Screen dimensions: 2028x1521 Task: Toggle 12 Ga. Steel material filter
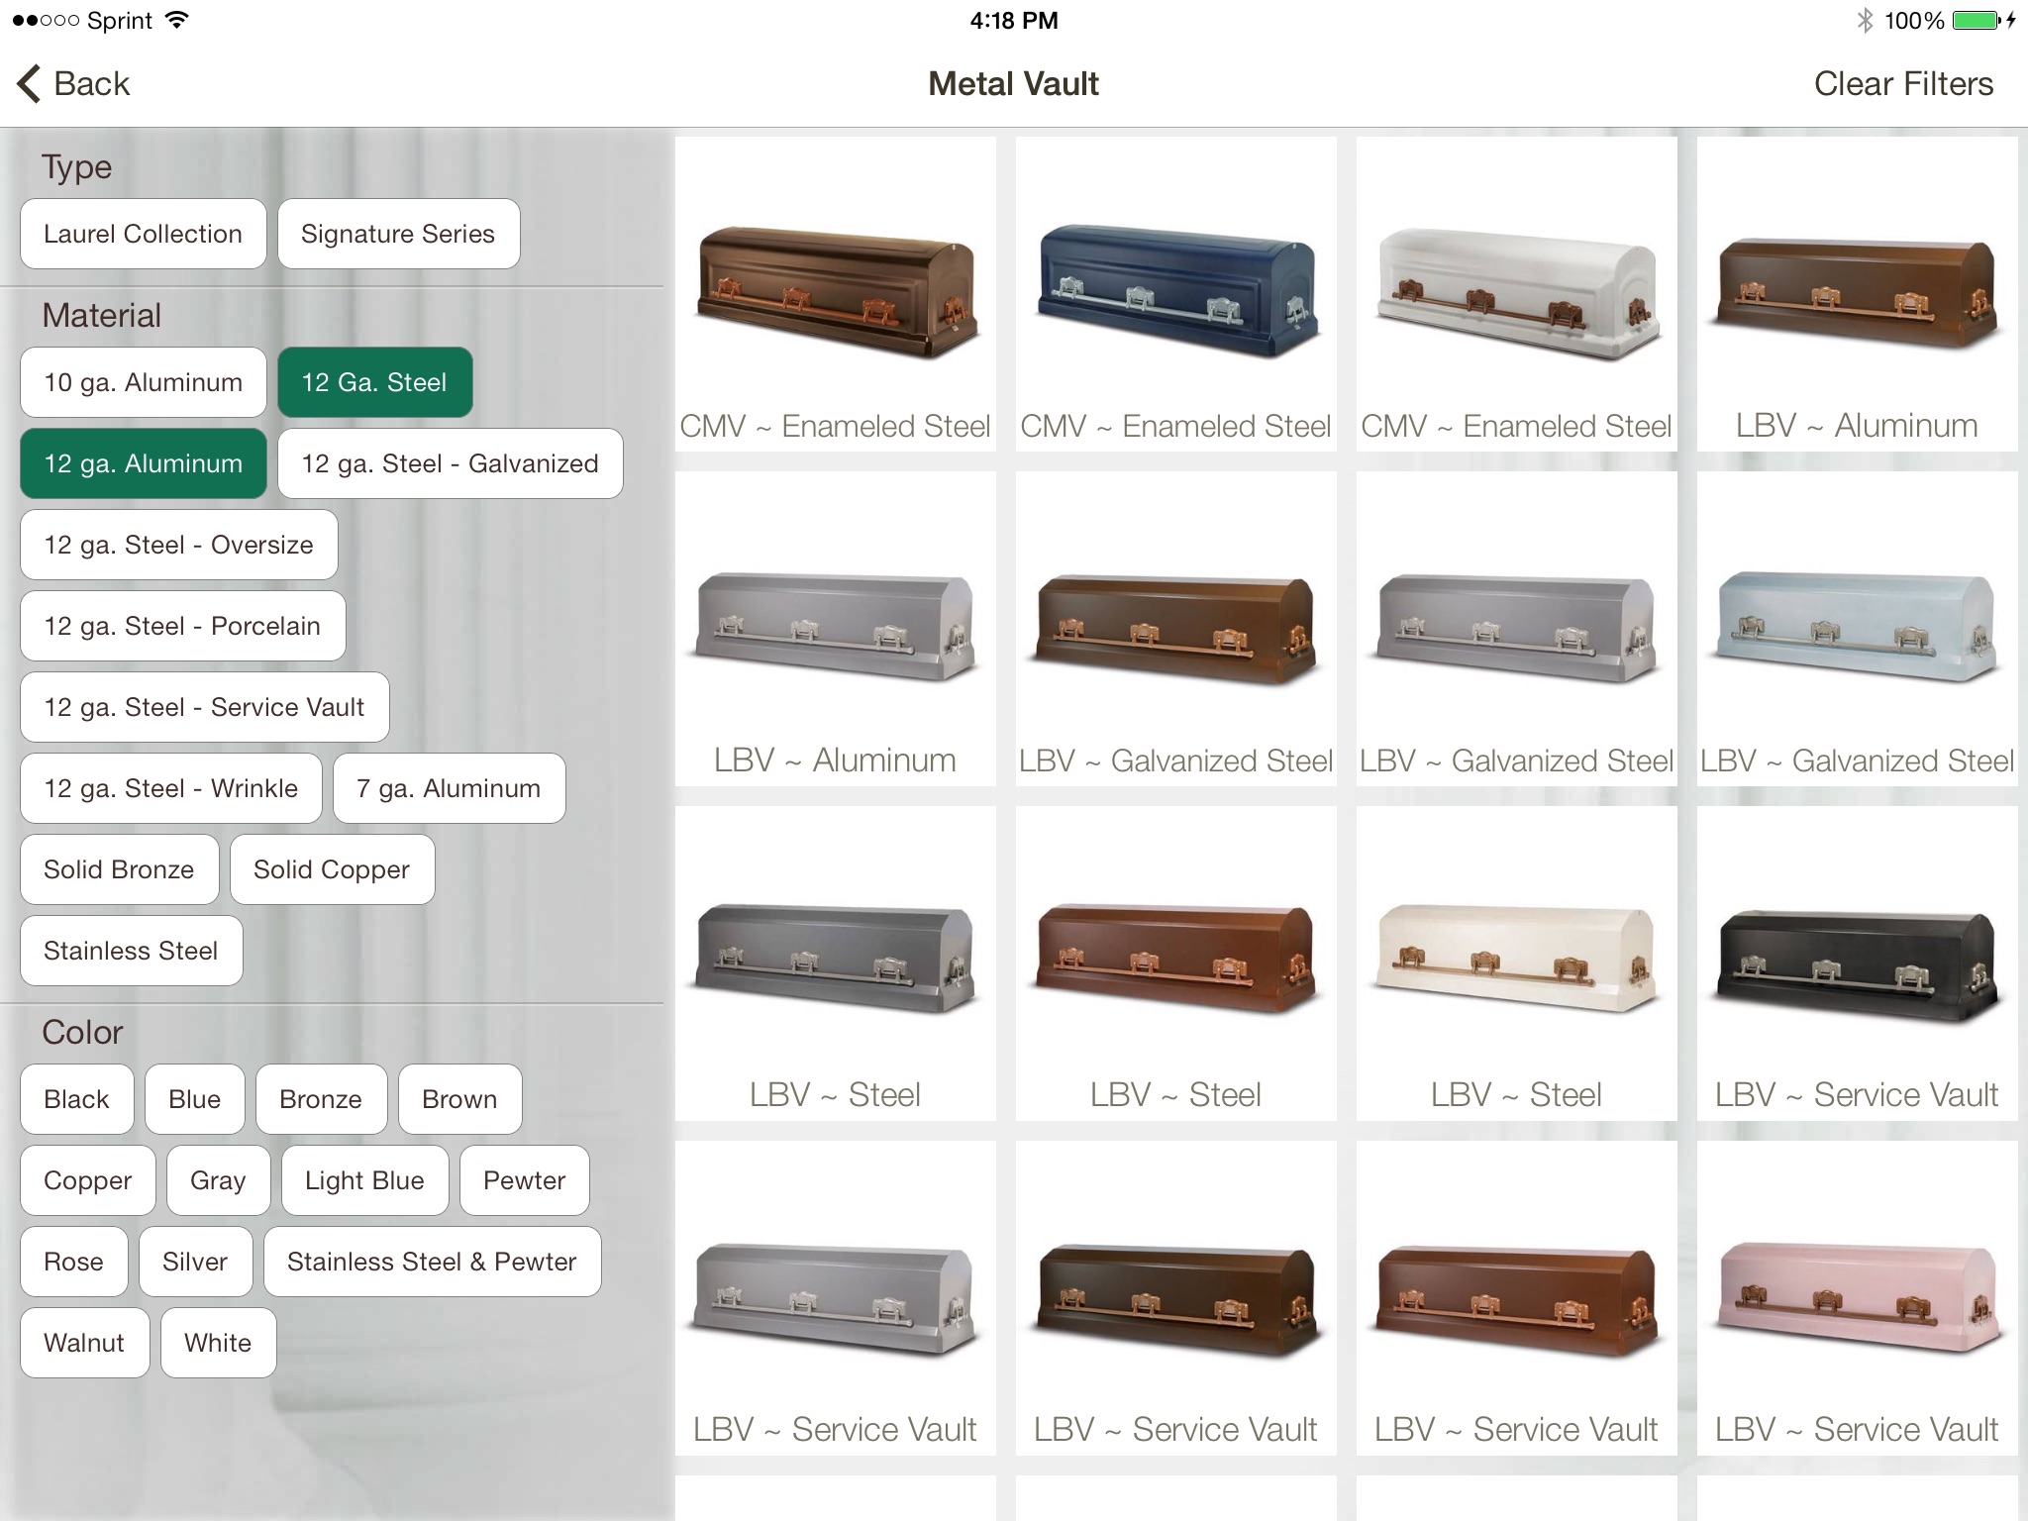(x=373, y=382)
